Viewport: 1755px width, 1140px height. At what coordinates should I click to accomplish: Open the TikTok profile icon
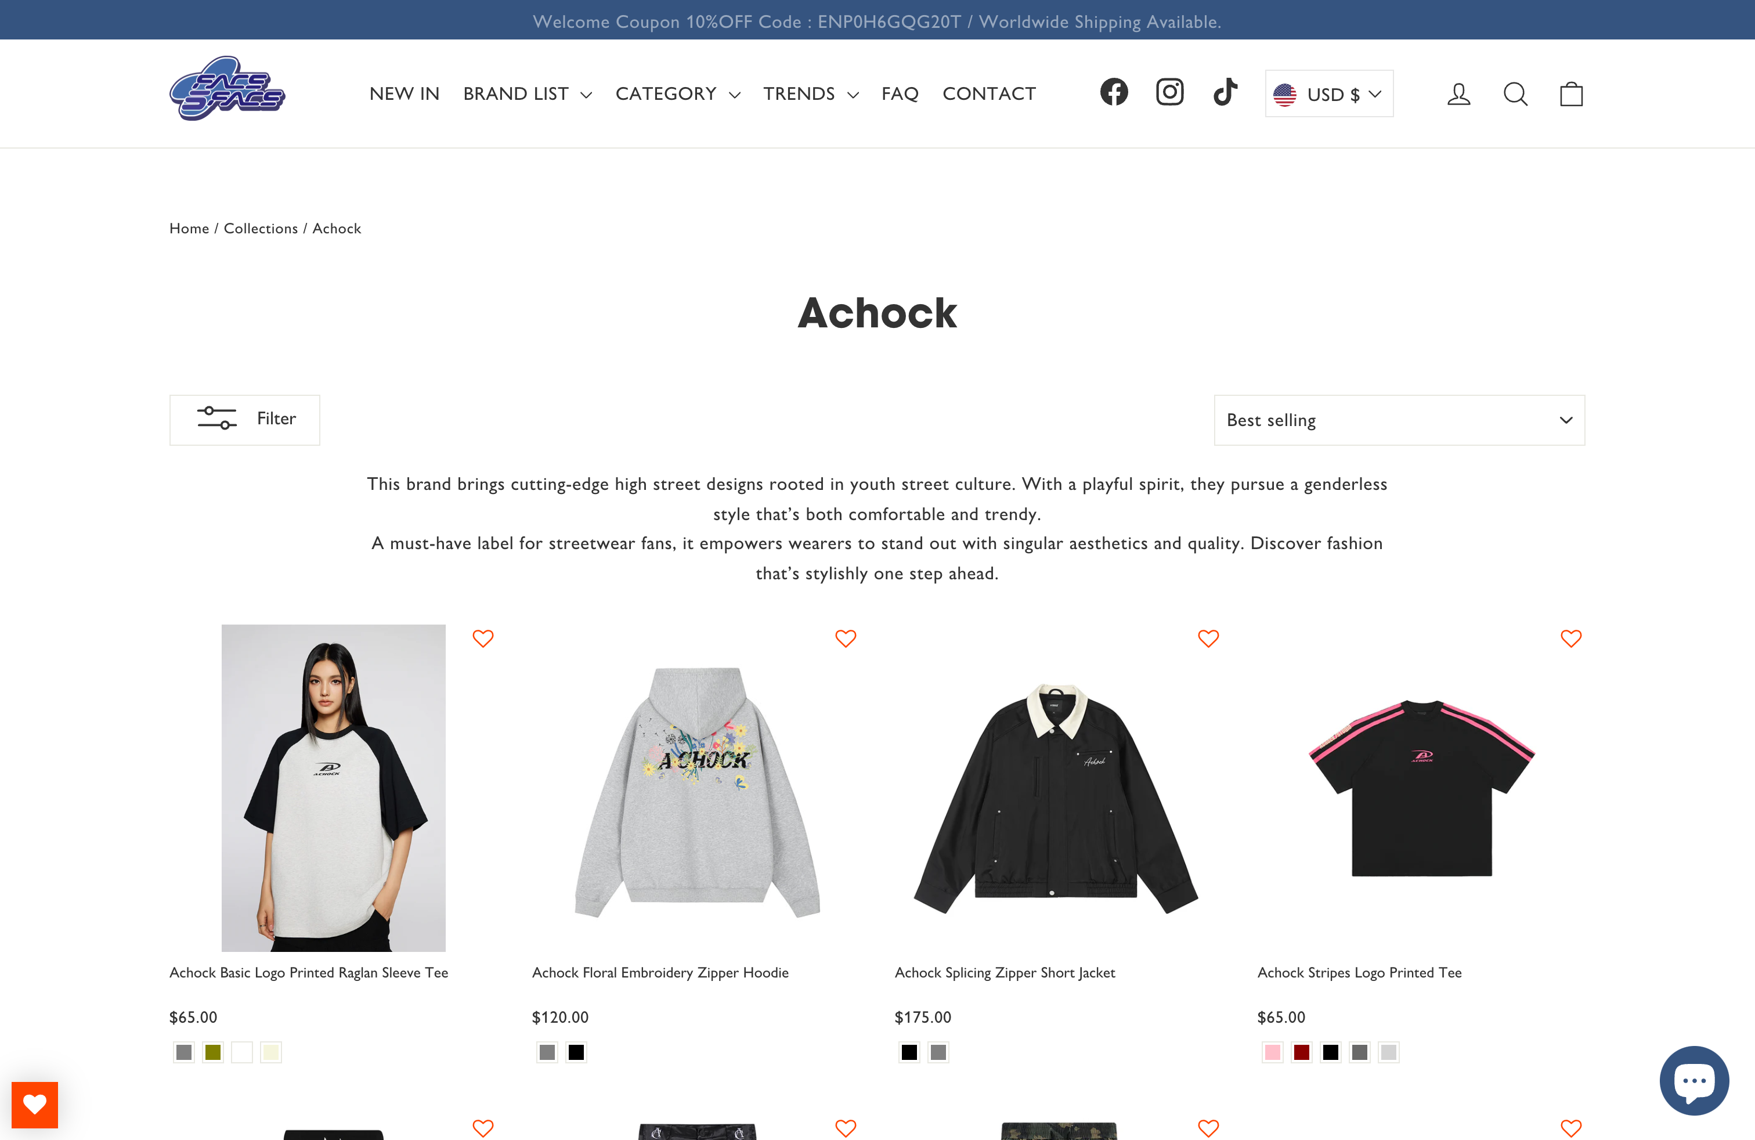click(1225, 92)
